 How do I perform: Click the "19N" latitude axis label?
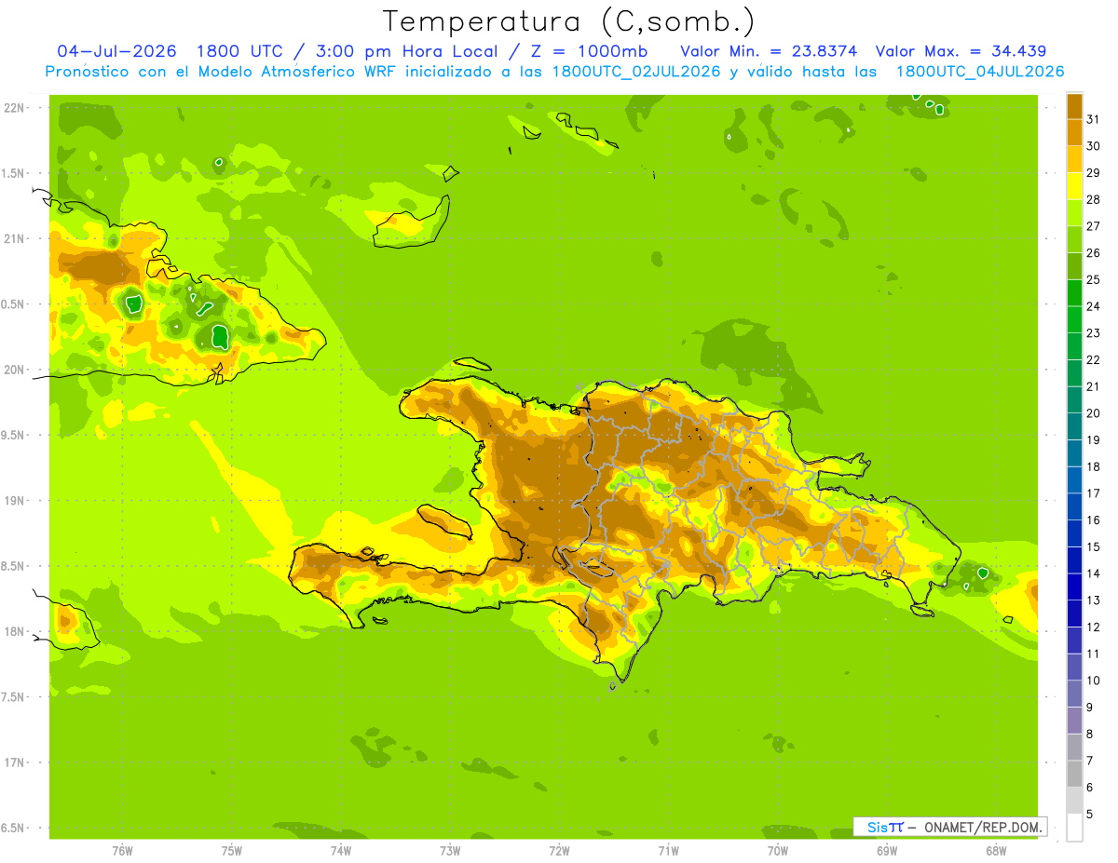14,501
